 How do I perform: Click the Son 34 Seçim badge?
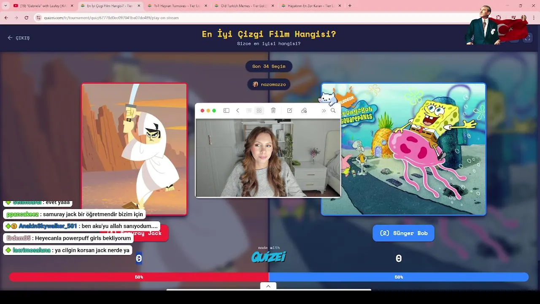pos(269,66)
